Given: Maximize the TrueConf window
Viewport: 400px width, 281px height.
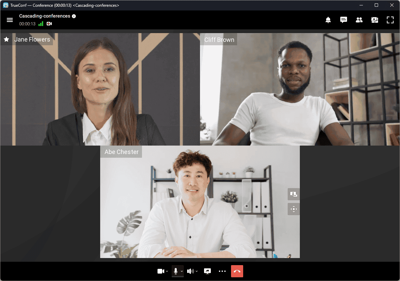Looking at the screenshot, I should point(376,5).
